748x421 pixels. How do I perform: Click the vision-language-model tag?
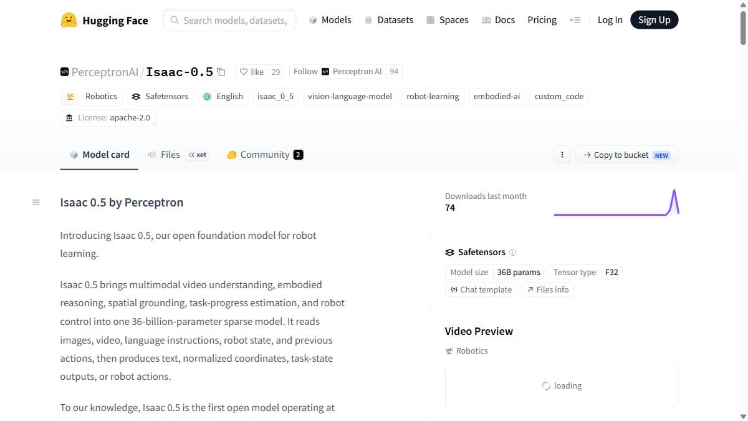(350, 97)
